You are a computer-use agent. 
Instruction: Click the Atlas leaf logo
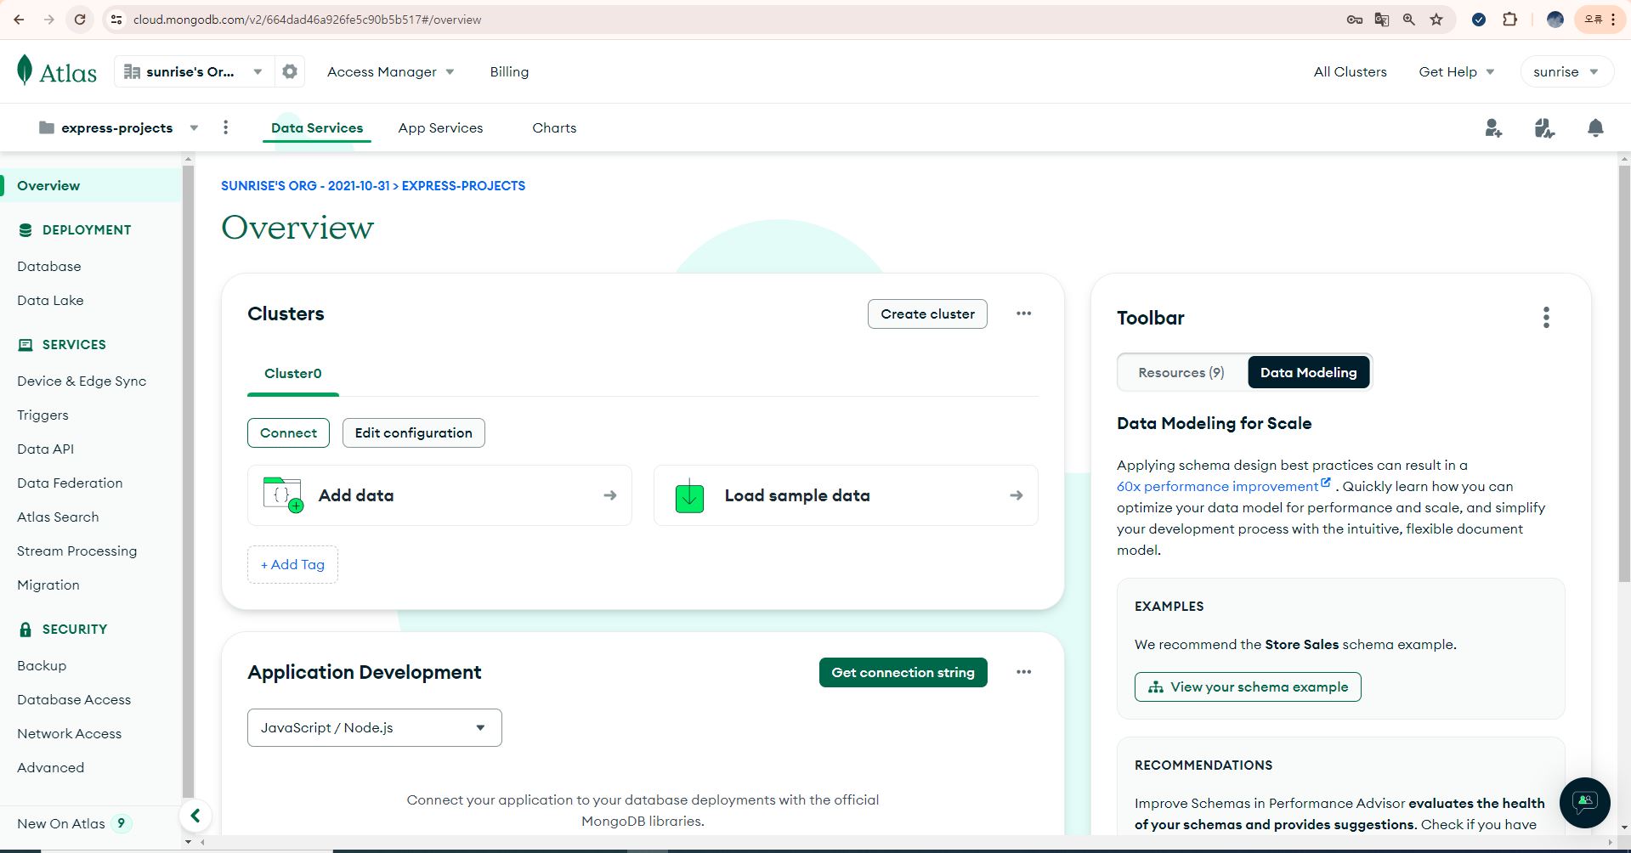(25, 71)
